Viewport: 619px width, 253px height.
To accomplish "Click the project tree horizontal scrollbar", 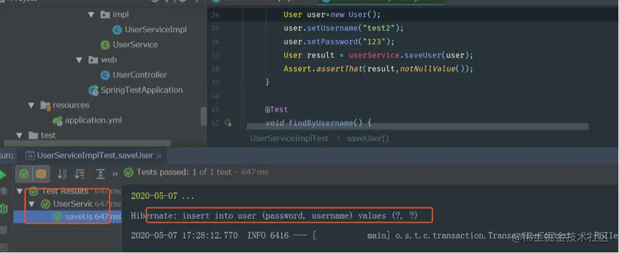I will pyautogui.click(x=87, y=143).
